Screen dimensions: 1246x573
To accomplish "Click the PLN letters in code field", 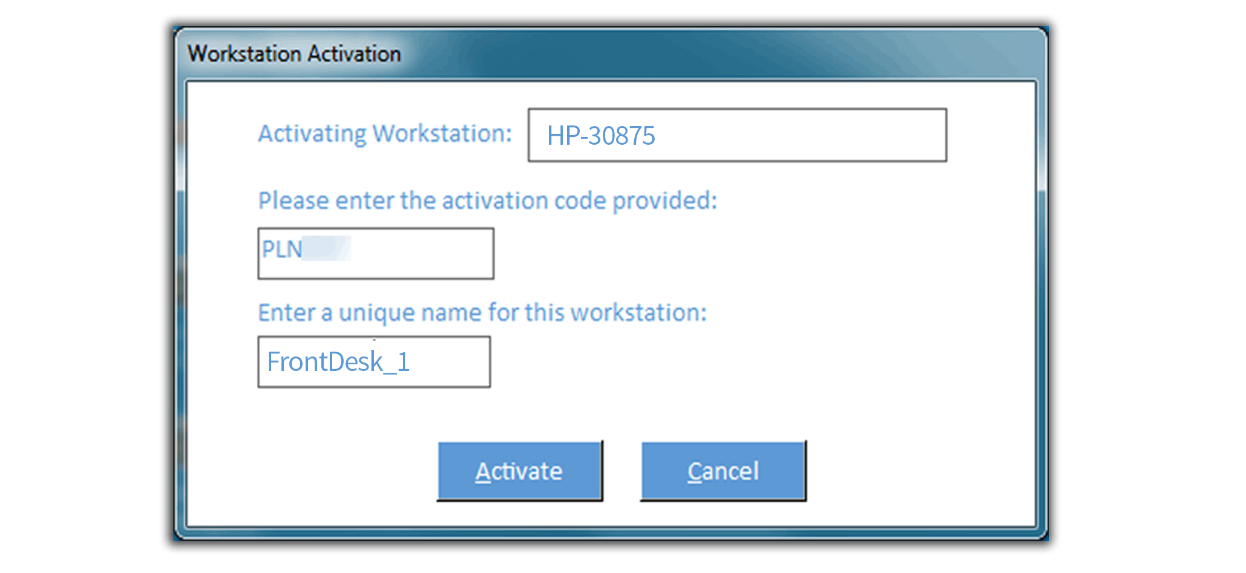I will coord(281,249).
